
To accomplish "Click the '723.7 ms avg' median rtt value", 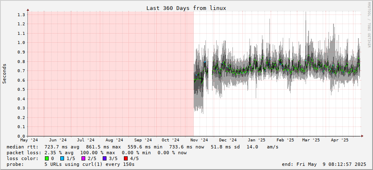I will pyautogui.click(x=62, y=147).
